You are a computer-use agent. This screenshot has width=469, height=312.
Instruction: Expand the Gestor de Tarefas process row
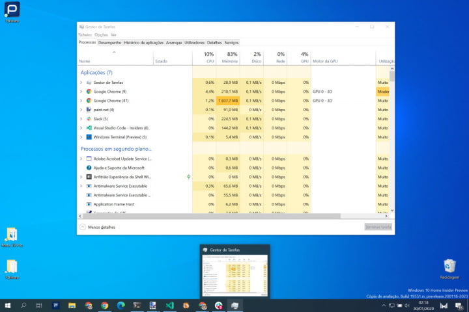click(81, 83)
